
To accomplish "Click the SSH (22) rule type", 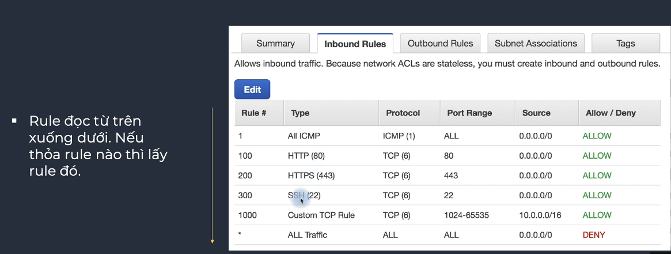I will 304,195.
